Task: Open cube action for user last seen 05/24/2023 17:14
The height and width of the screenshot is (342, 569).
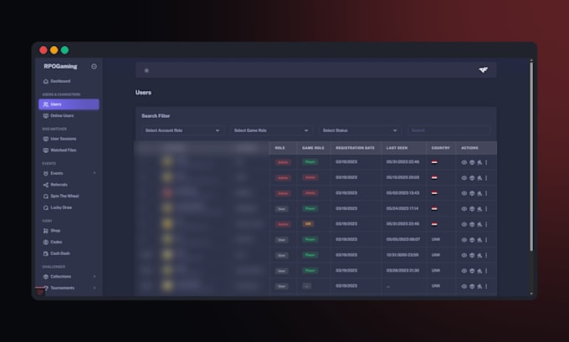Action: 472,209
